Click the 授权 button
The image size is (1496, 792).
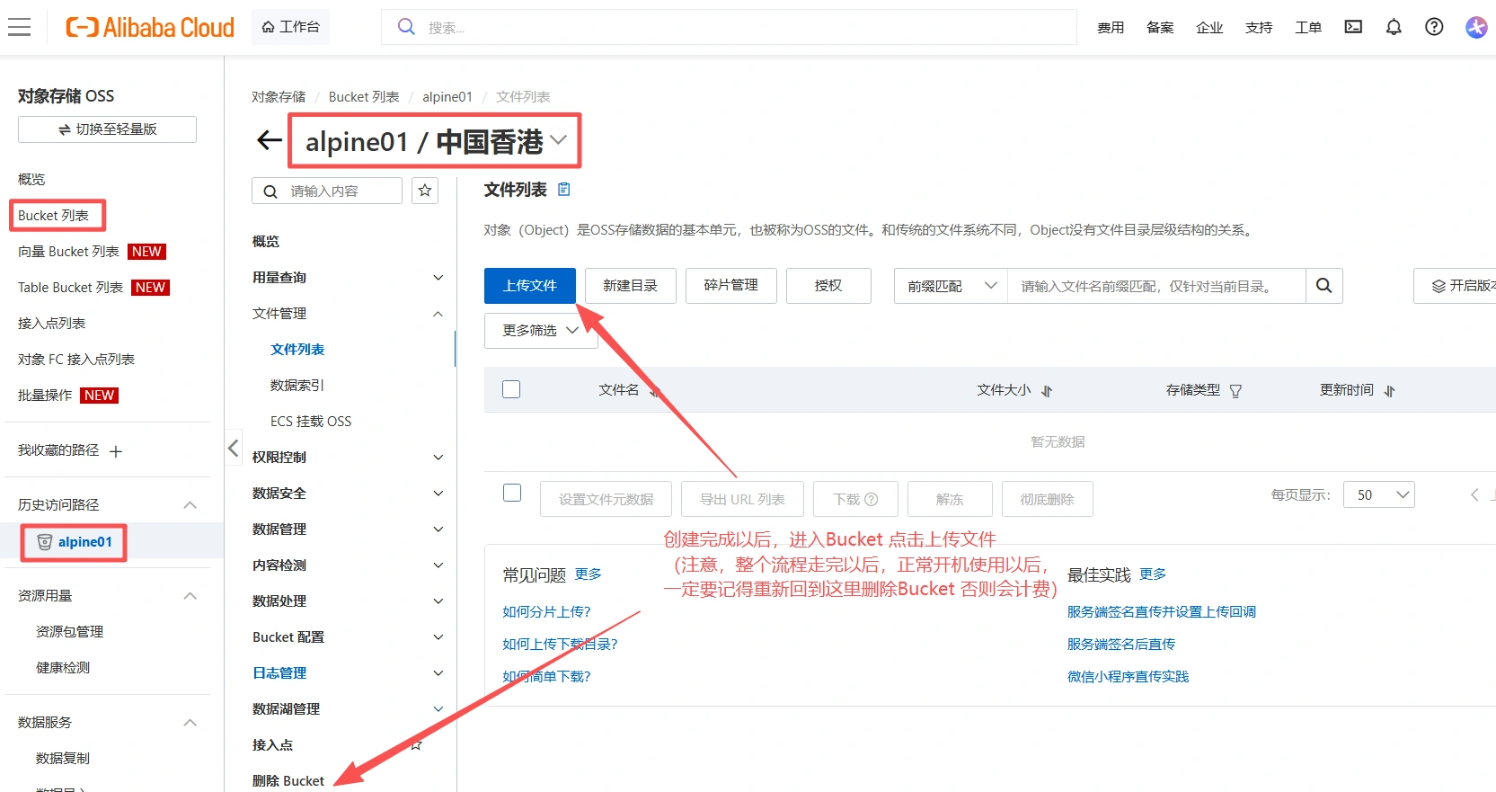828,286
